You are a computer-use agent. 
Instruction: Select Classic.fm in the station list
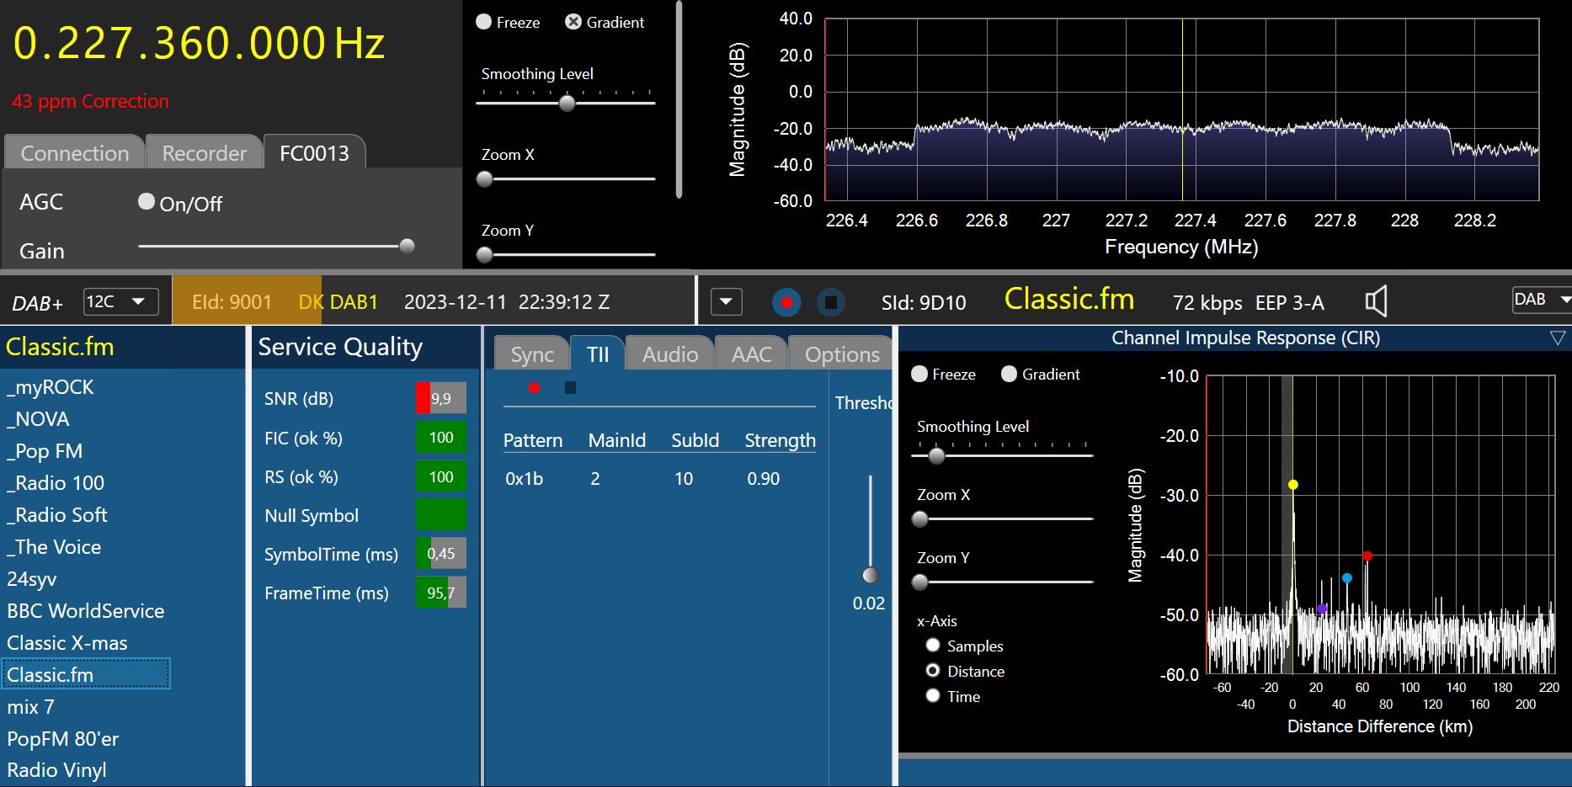tap(86, 674)
